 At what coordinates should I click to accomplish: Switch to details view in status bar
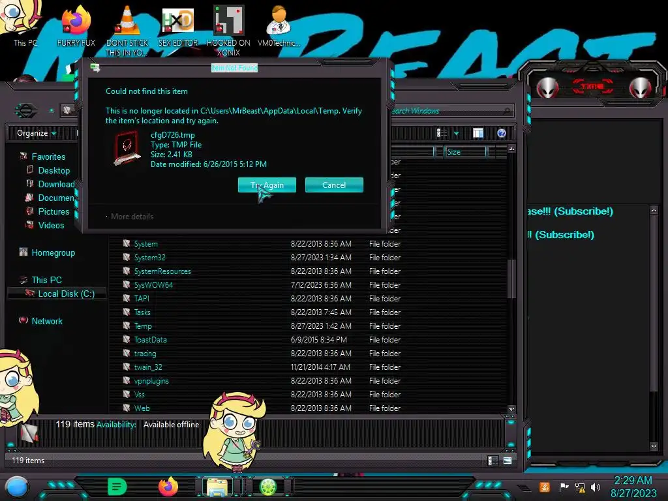[x=493, y=461]
